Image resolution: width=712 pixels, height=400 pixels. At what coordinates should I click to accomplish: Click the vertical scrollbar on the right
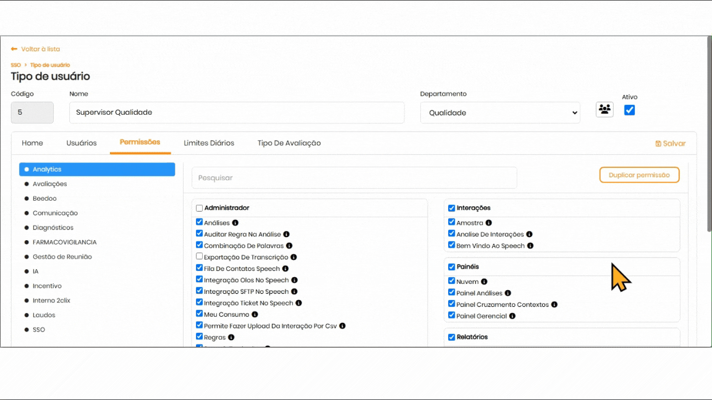pyautogui.click(x=708, y=136)
